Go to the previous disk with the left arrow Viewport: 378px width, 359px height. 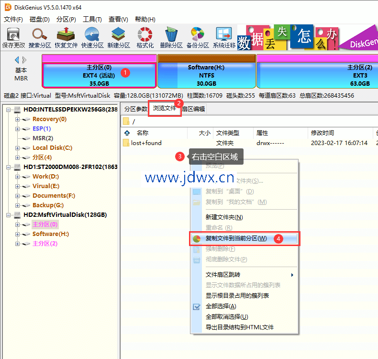17,60
